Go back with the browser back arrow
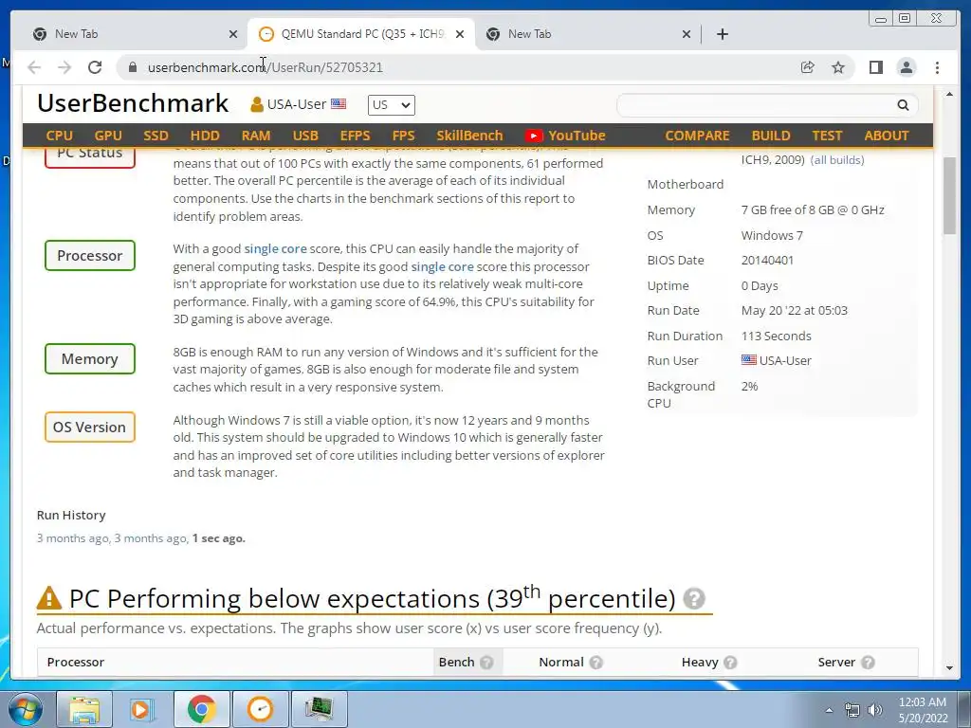Image resolution: width=971 pixels, height=728 pixels. 34,67
